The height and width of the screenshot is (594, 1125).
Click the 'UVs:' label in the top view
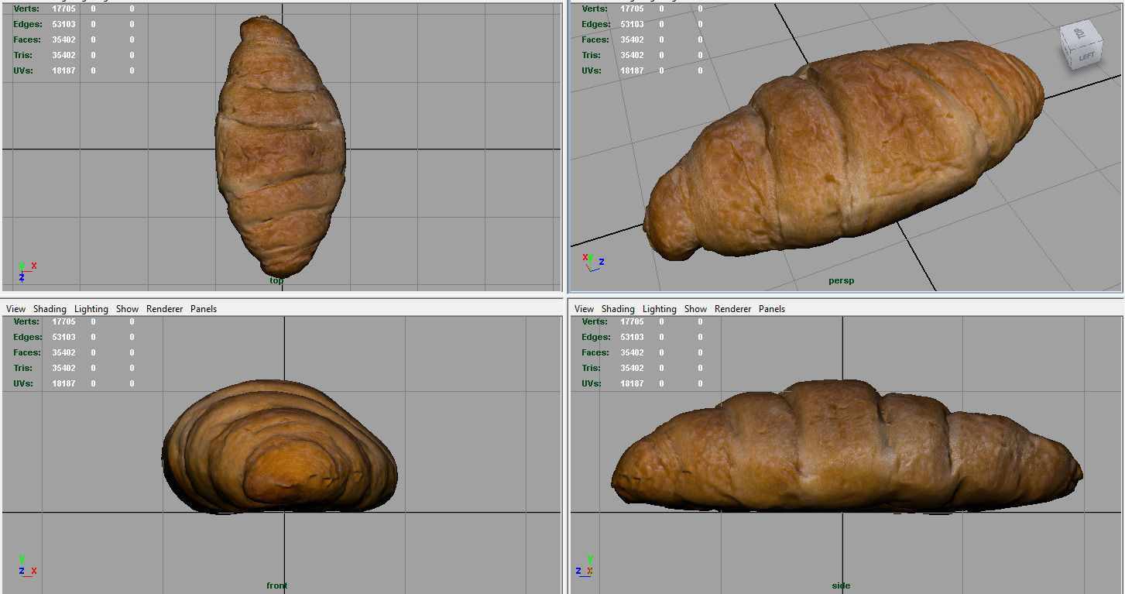[24, 70]
